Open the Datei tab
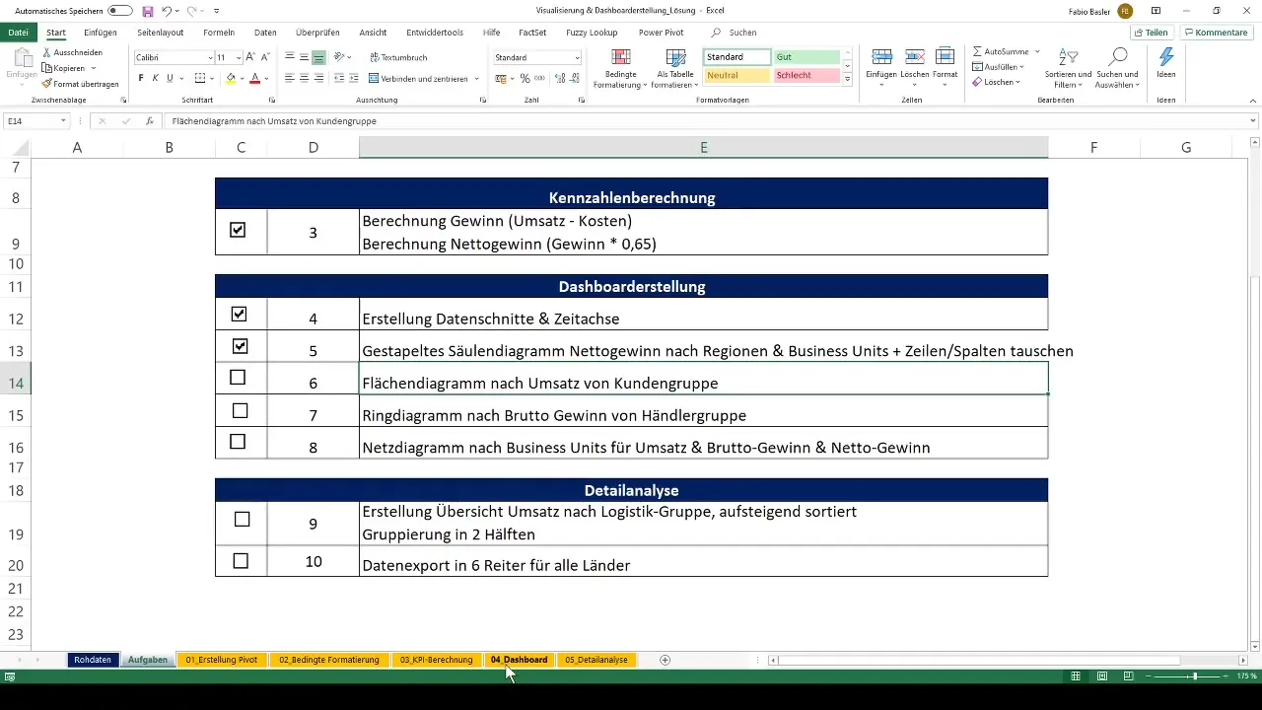 (x=18, y=33)
